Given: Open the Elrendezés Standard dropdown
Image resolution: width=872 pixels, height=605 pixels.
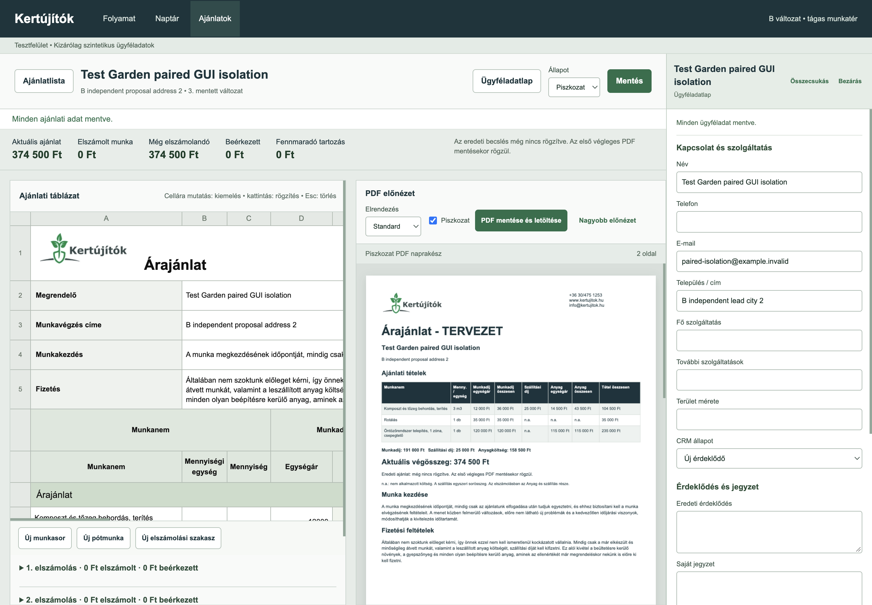Looking at the screenshot, I should coord(393,226).
